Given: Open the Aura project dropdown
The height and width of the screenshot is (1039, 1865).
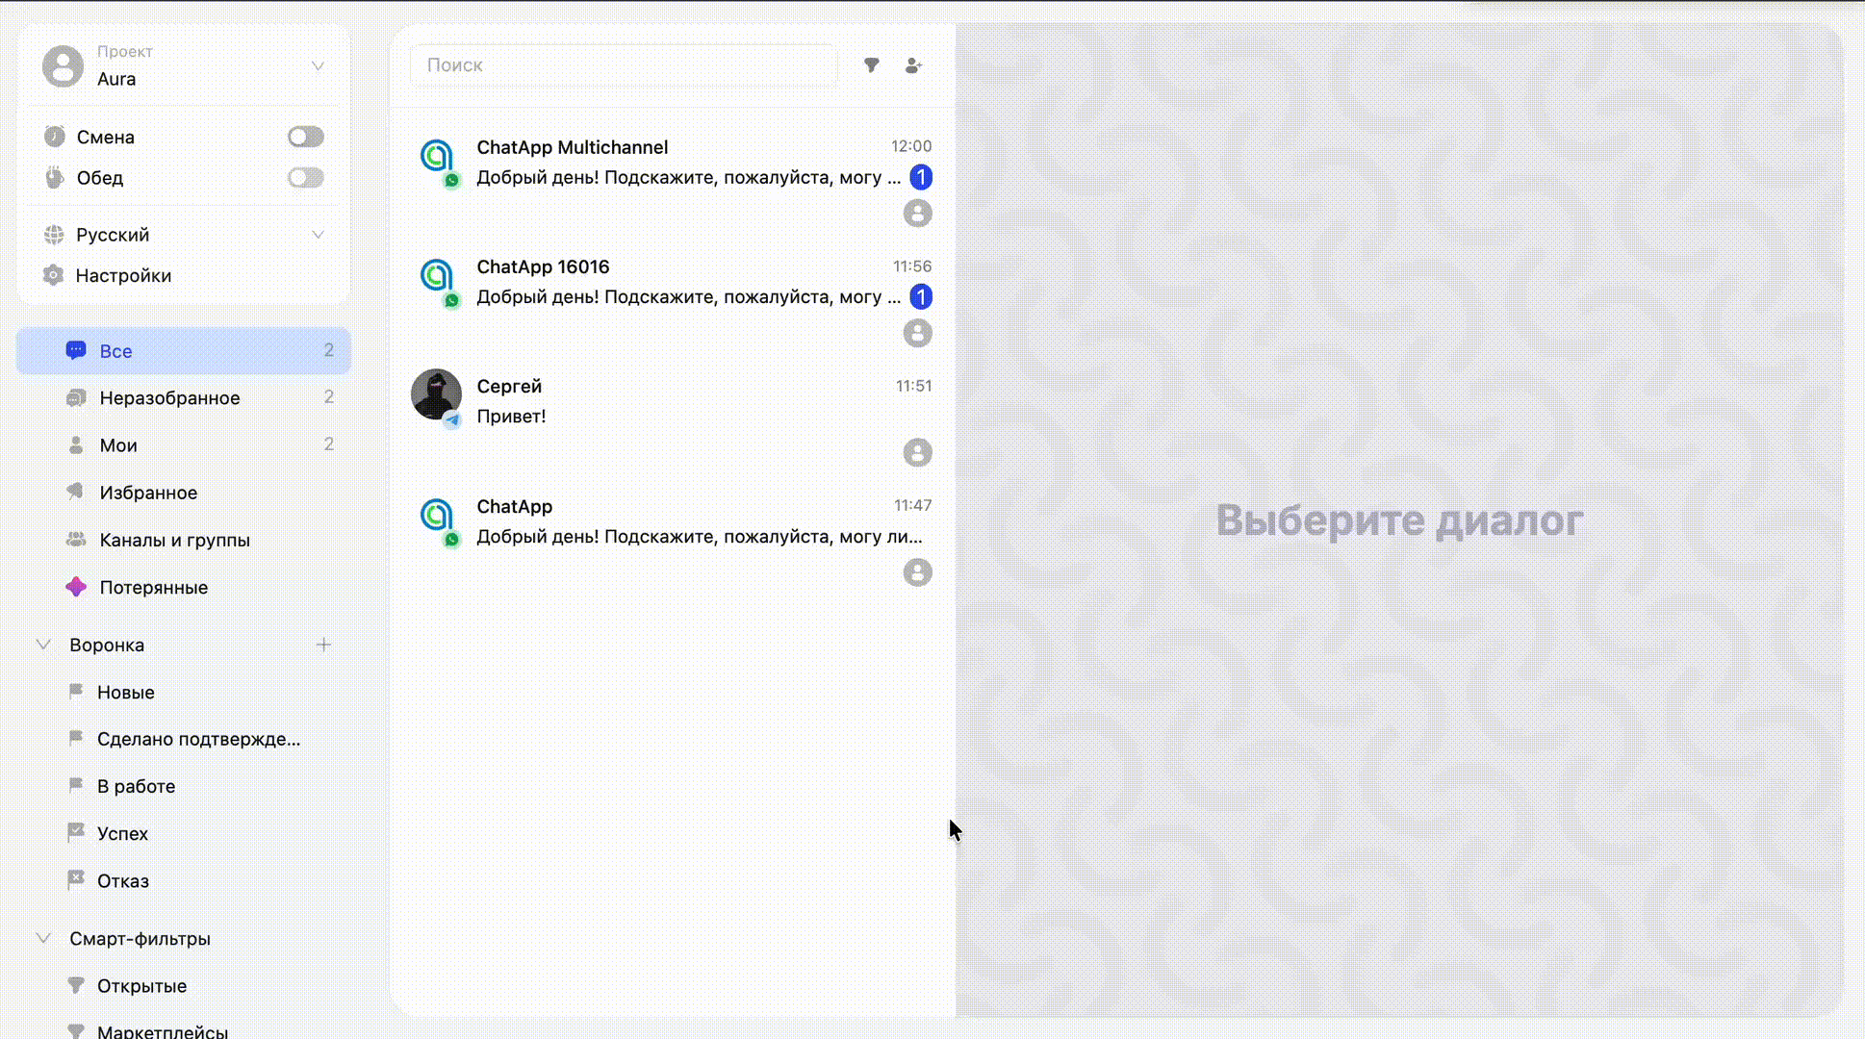Looking at the screenshot, I should 318,66.
